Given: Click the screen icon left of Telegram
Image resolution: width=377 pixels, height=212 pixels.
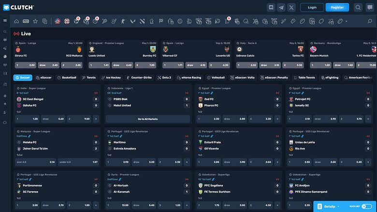Looking at the screenshot, I should tap(271, 7).
